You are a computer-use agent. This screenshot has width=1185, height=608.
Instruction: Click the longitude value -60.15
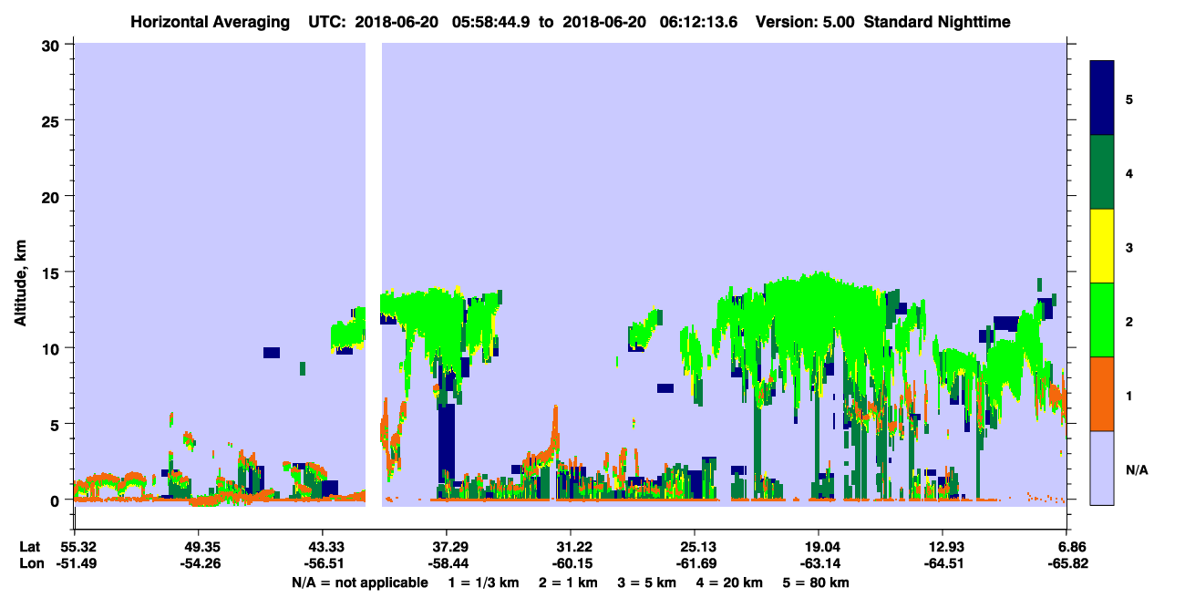point(571,563)
